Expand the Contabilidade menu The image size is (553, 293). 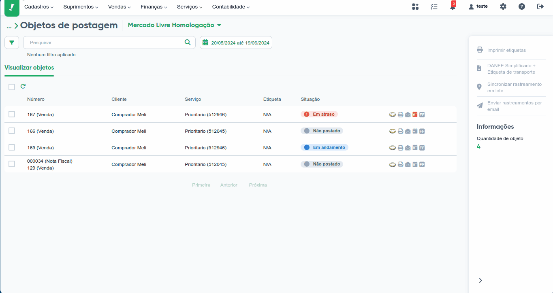pos(231,7)
